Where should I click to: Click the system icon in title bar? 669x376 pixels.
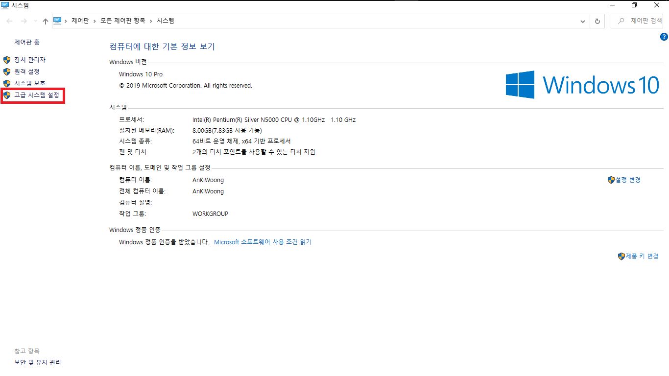point(5,5)
